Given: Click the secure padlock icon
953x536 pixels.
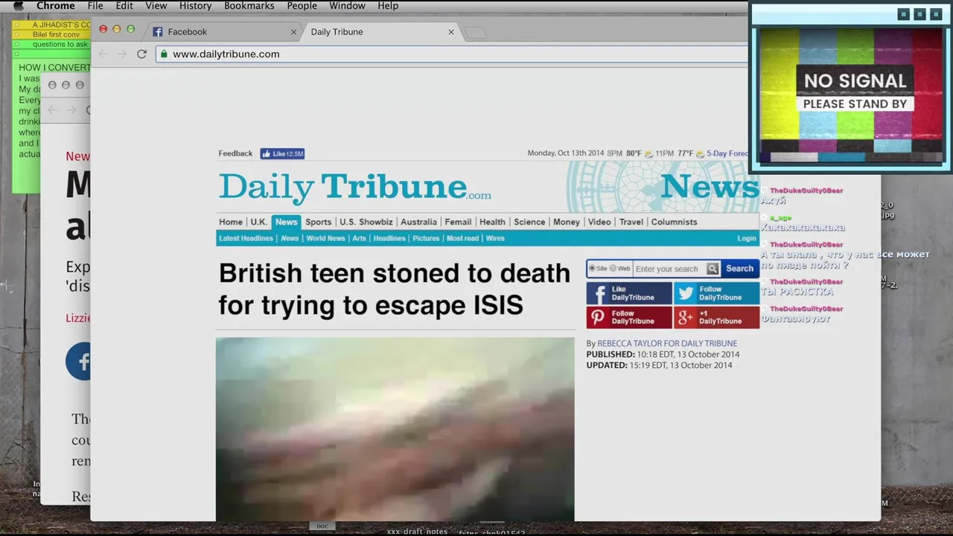Looking at the screenshot, I should [163, 54].
